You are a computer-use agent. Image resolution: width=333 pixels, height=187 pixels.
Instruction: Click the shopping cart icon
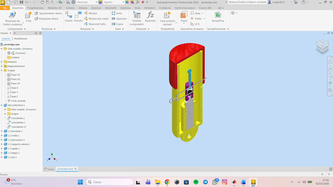[296, 2]
